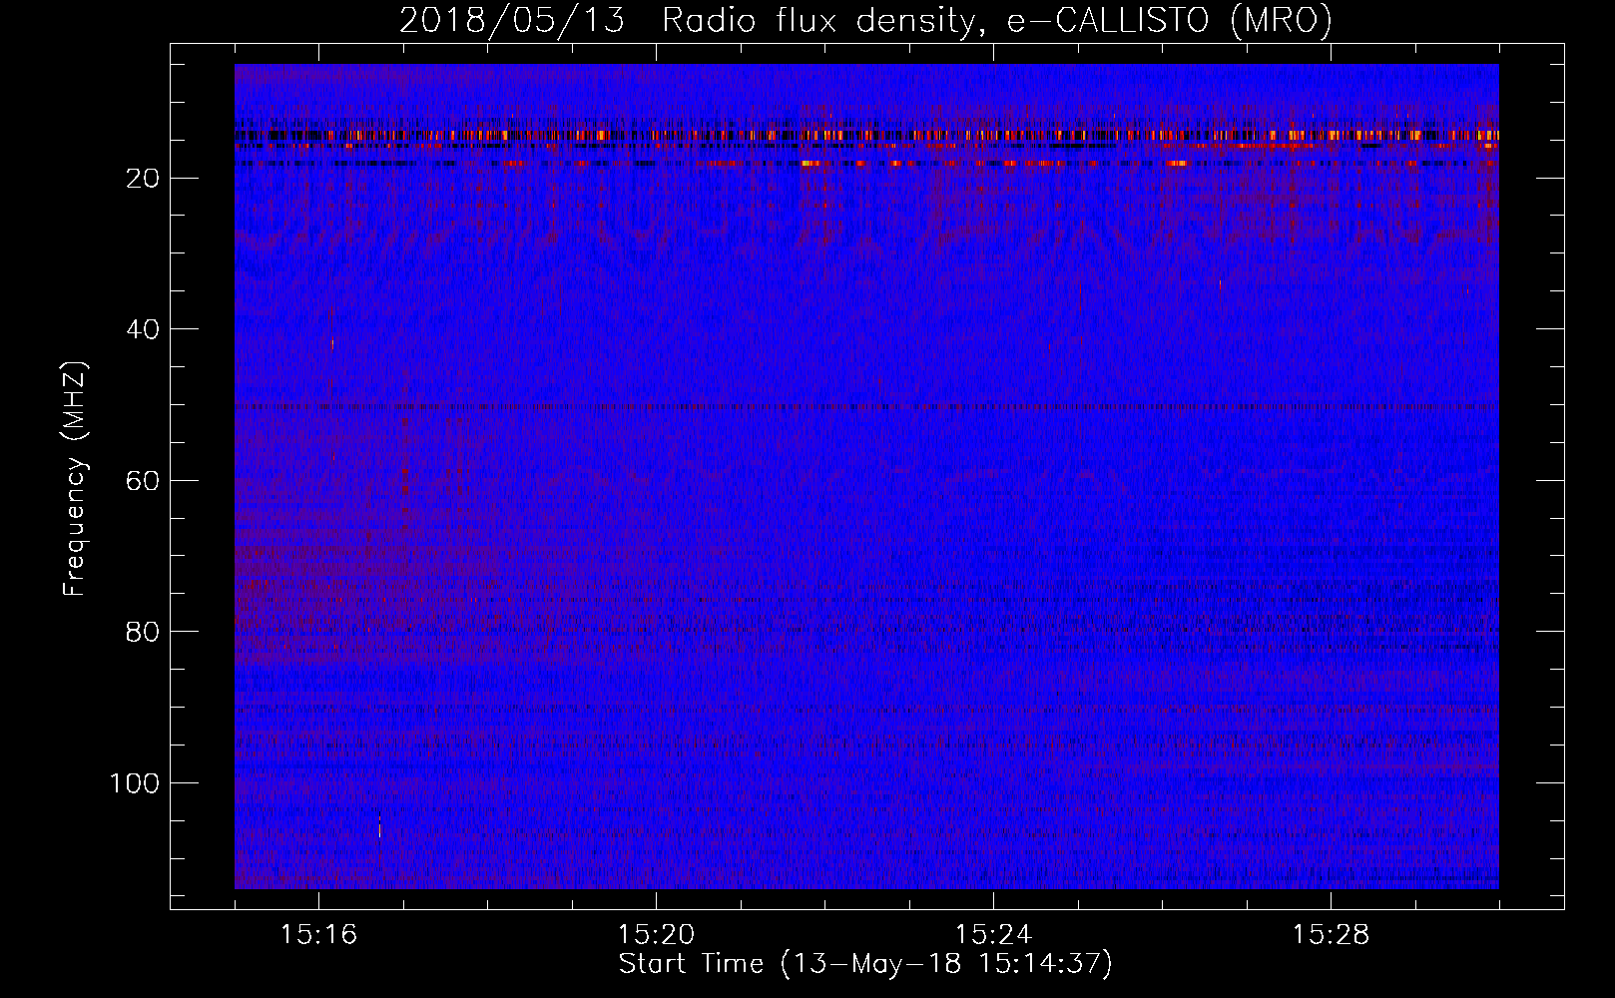Screen dimensions: 1615x998
Task: Click the plot title '2018/05/13 Radio flux density, e-CALLISTO (MRO)'
Action: pyautogui.click(x=865, y=20)
